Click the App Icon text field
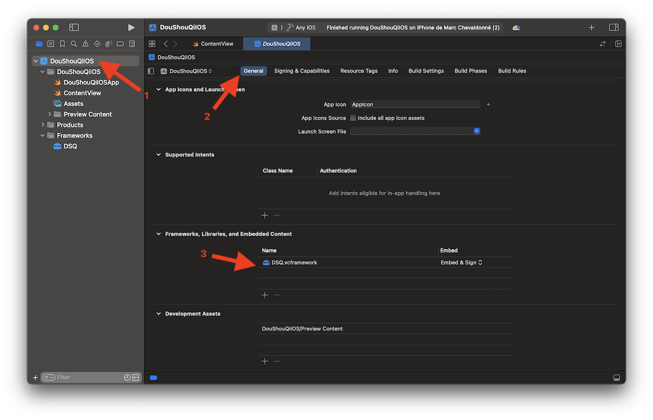This screenshot has height=420, width=653. coord(415,105)
